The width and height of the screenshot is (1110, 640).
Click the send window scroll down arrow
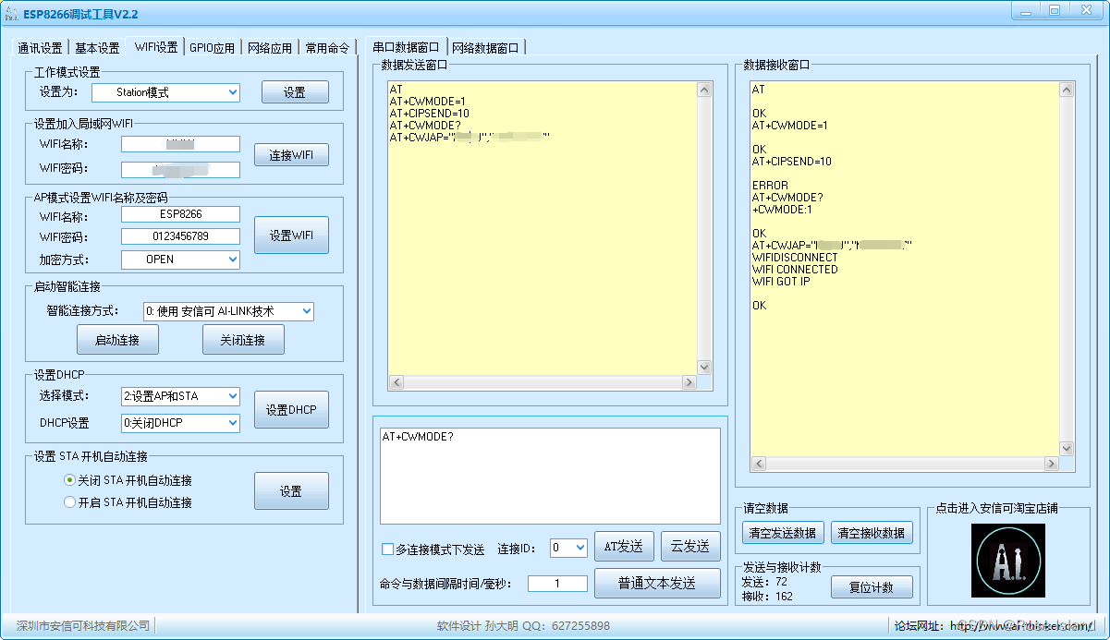click(704, 367)
